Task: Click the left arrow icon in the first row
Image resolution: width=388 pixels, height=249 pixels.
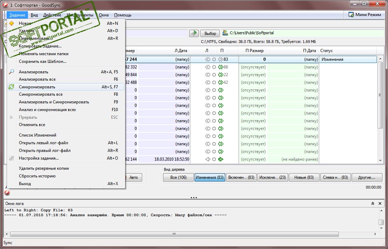Action: [x=208, y=59]
